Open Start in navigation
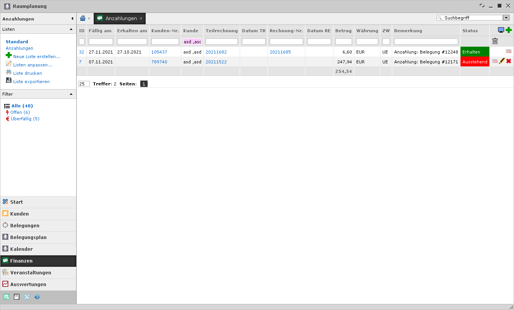Image resolution: width=514 pixels, height=310 pixels. pos(38,202)
